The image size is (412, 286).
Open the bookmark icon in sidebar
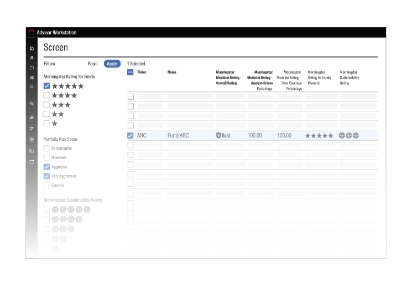tap(32, 87)
